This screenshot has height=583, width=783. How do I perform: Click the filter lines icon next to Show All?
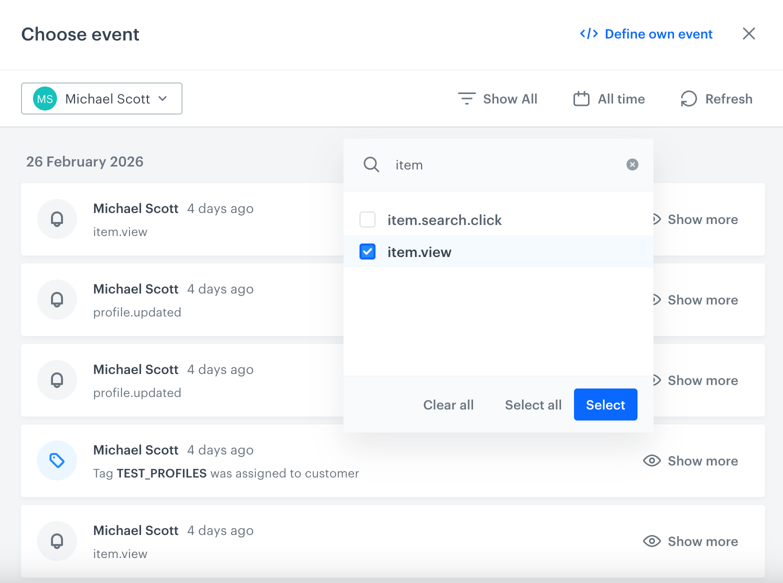pyautogui.click(x=466, y=98)
